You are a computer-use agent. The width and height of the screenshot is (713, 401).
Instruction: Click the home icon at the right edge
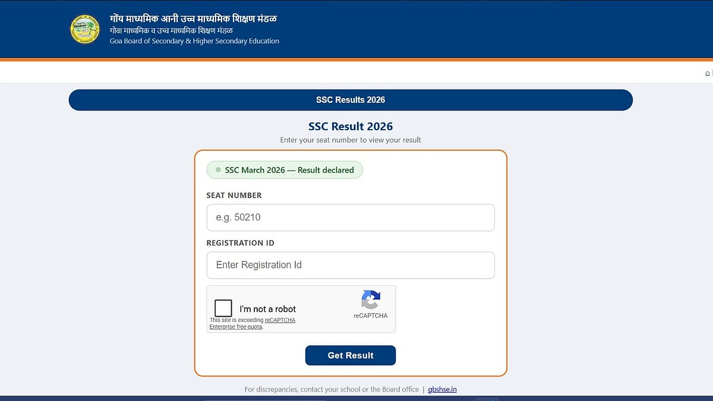pyautogui.click(x=707, y=73)
